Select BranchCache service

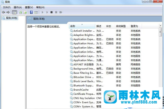click(85, 90)
